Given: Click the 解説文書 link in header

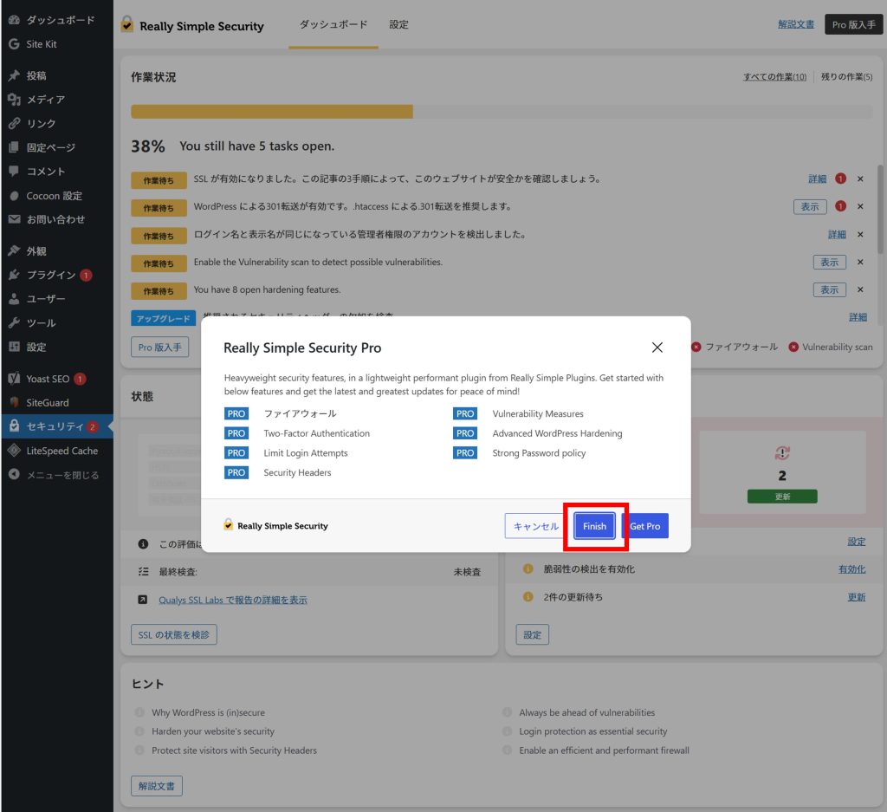Looking at the screenshot, I should coord(795,24).
